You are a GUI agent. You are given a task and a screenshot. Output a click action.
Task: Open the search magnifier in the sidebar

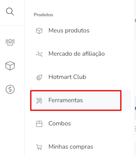point(10,11)
